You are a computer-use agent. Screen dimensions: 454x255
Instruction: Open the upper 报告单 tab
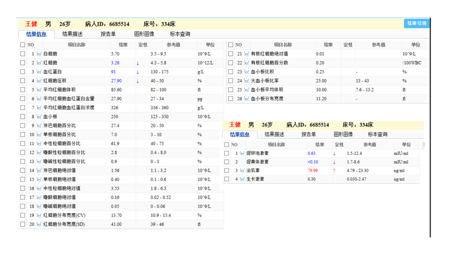click(108, 34)
